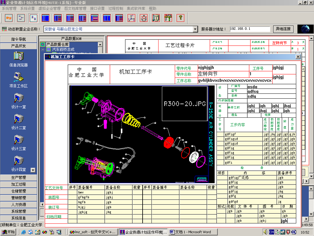314x236 pixels.
Task: Click the 设计二室 sidebar icon
Action: (x=18, y=119)
